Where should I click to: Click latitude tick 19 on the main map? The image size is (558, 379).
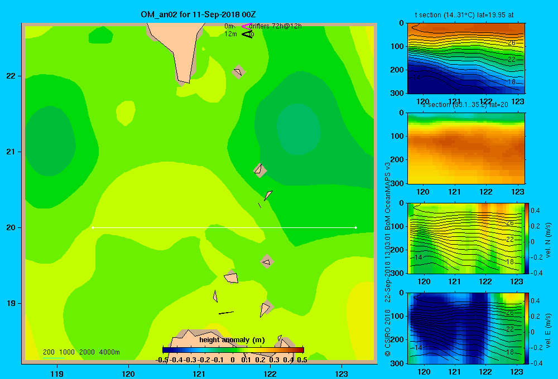point(11,303)
